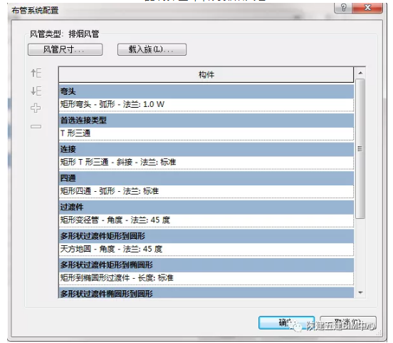The width and height of the screenshot is (393, 343).
Task: Open the help question mark button
Action: (x=343, y=8)
